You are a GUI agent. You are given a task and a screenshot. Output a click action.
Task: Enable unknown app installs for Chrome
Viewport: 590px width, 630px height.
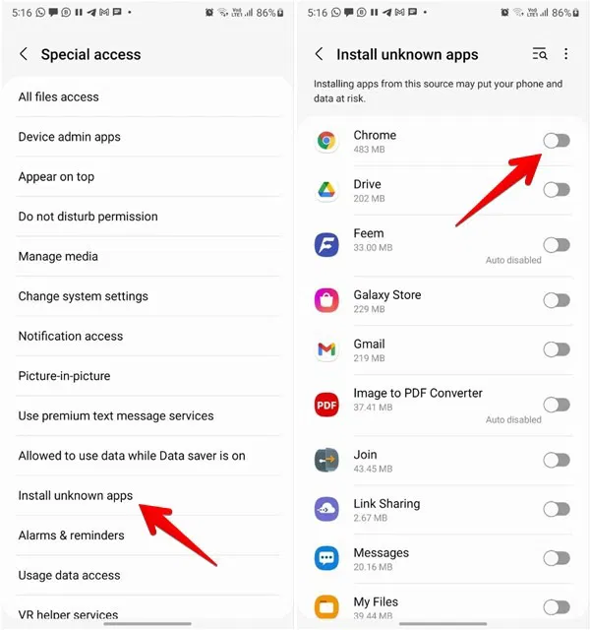pos(556,141)
